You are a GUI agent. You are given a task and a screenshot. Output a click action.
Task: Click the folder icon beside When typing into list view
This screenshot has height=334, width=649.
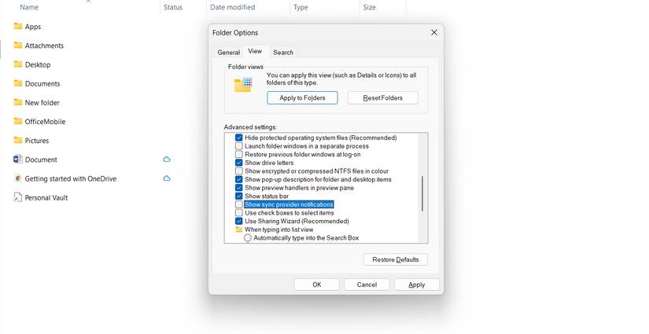coord(239,229)
